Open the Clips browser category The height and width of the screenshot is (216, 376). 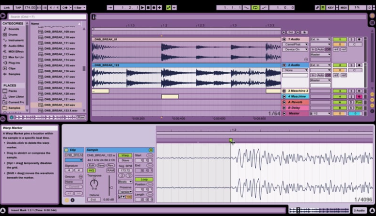point(12,69)
